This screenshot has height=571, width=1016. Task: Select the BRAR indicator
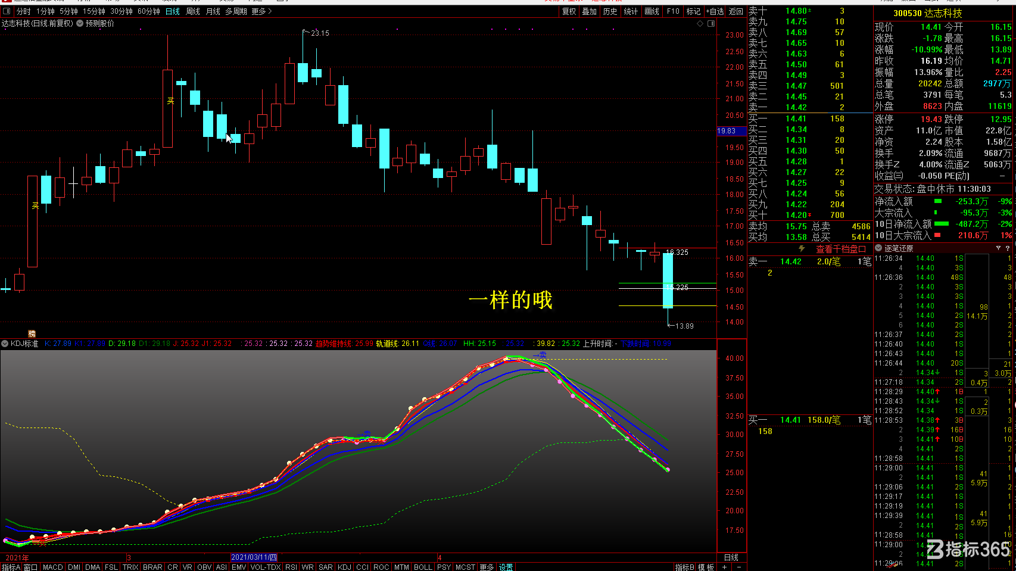(x=152, y=567)
